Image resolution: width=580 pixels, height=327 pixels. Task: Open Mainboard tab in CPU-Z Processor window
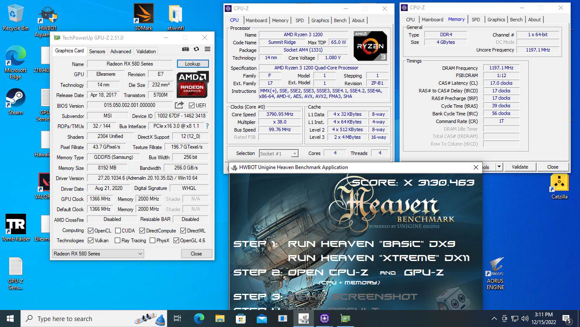pos(256,20)
